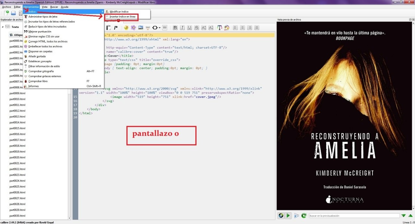Click the subscript A icon
Image resolution: width=415 pixels, height=224 pixels.
tap(204, 28)
